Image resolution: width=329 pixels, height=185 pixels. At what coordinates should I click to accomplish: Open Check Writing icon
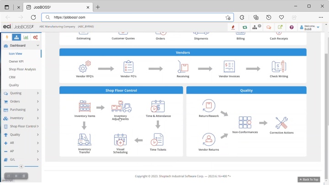click(x=279, y=67)
